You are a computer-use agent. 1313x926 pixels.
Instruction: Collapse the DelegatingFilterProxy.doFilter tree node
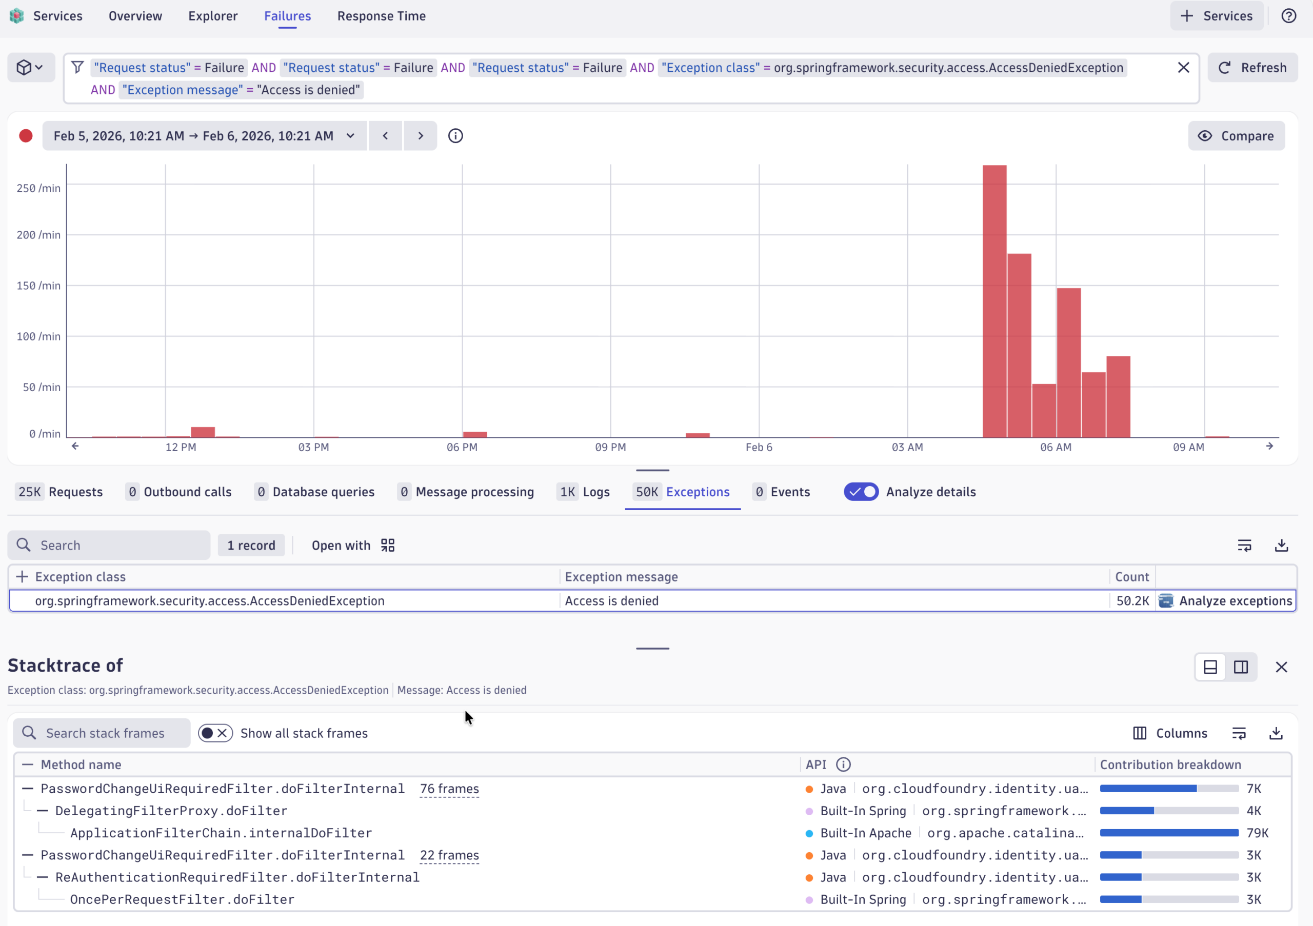click(x=43, y=811)
